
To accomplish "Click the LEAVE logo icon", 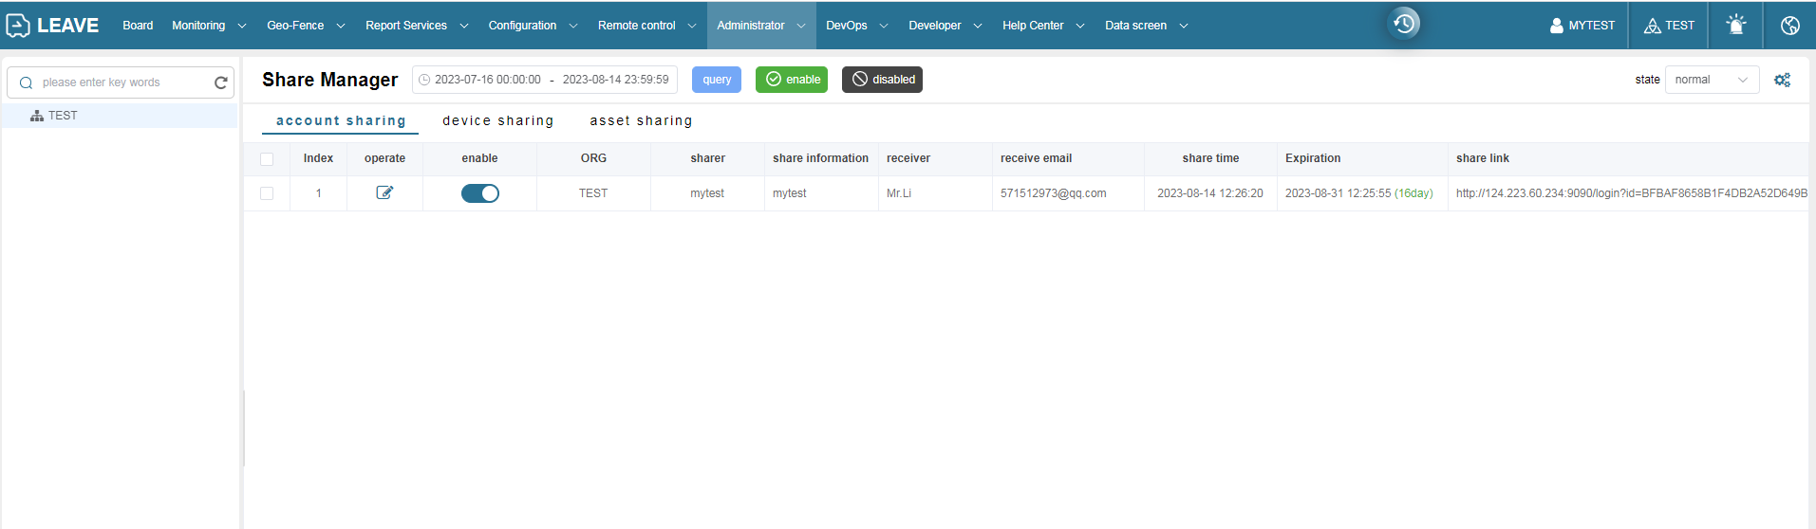I will click(18, 26).
